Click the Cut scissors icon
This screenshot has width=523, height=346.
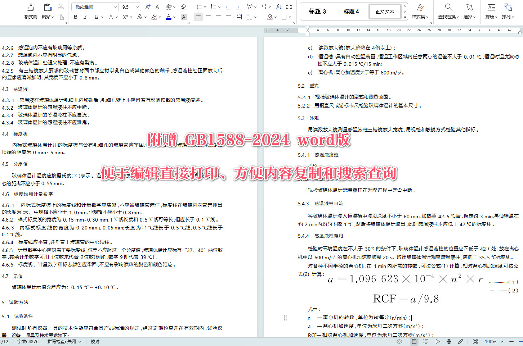point(60,6)
